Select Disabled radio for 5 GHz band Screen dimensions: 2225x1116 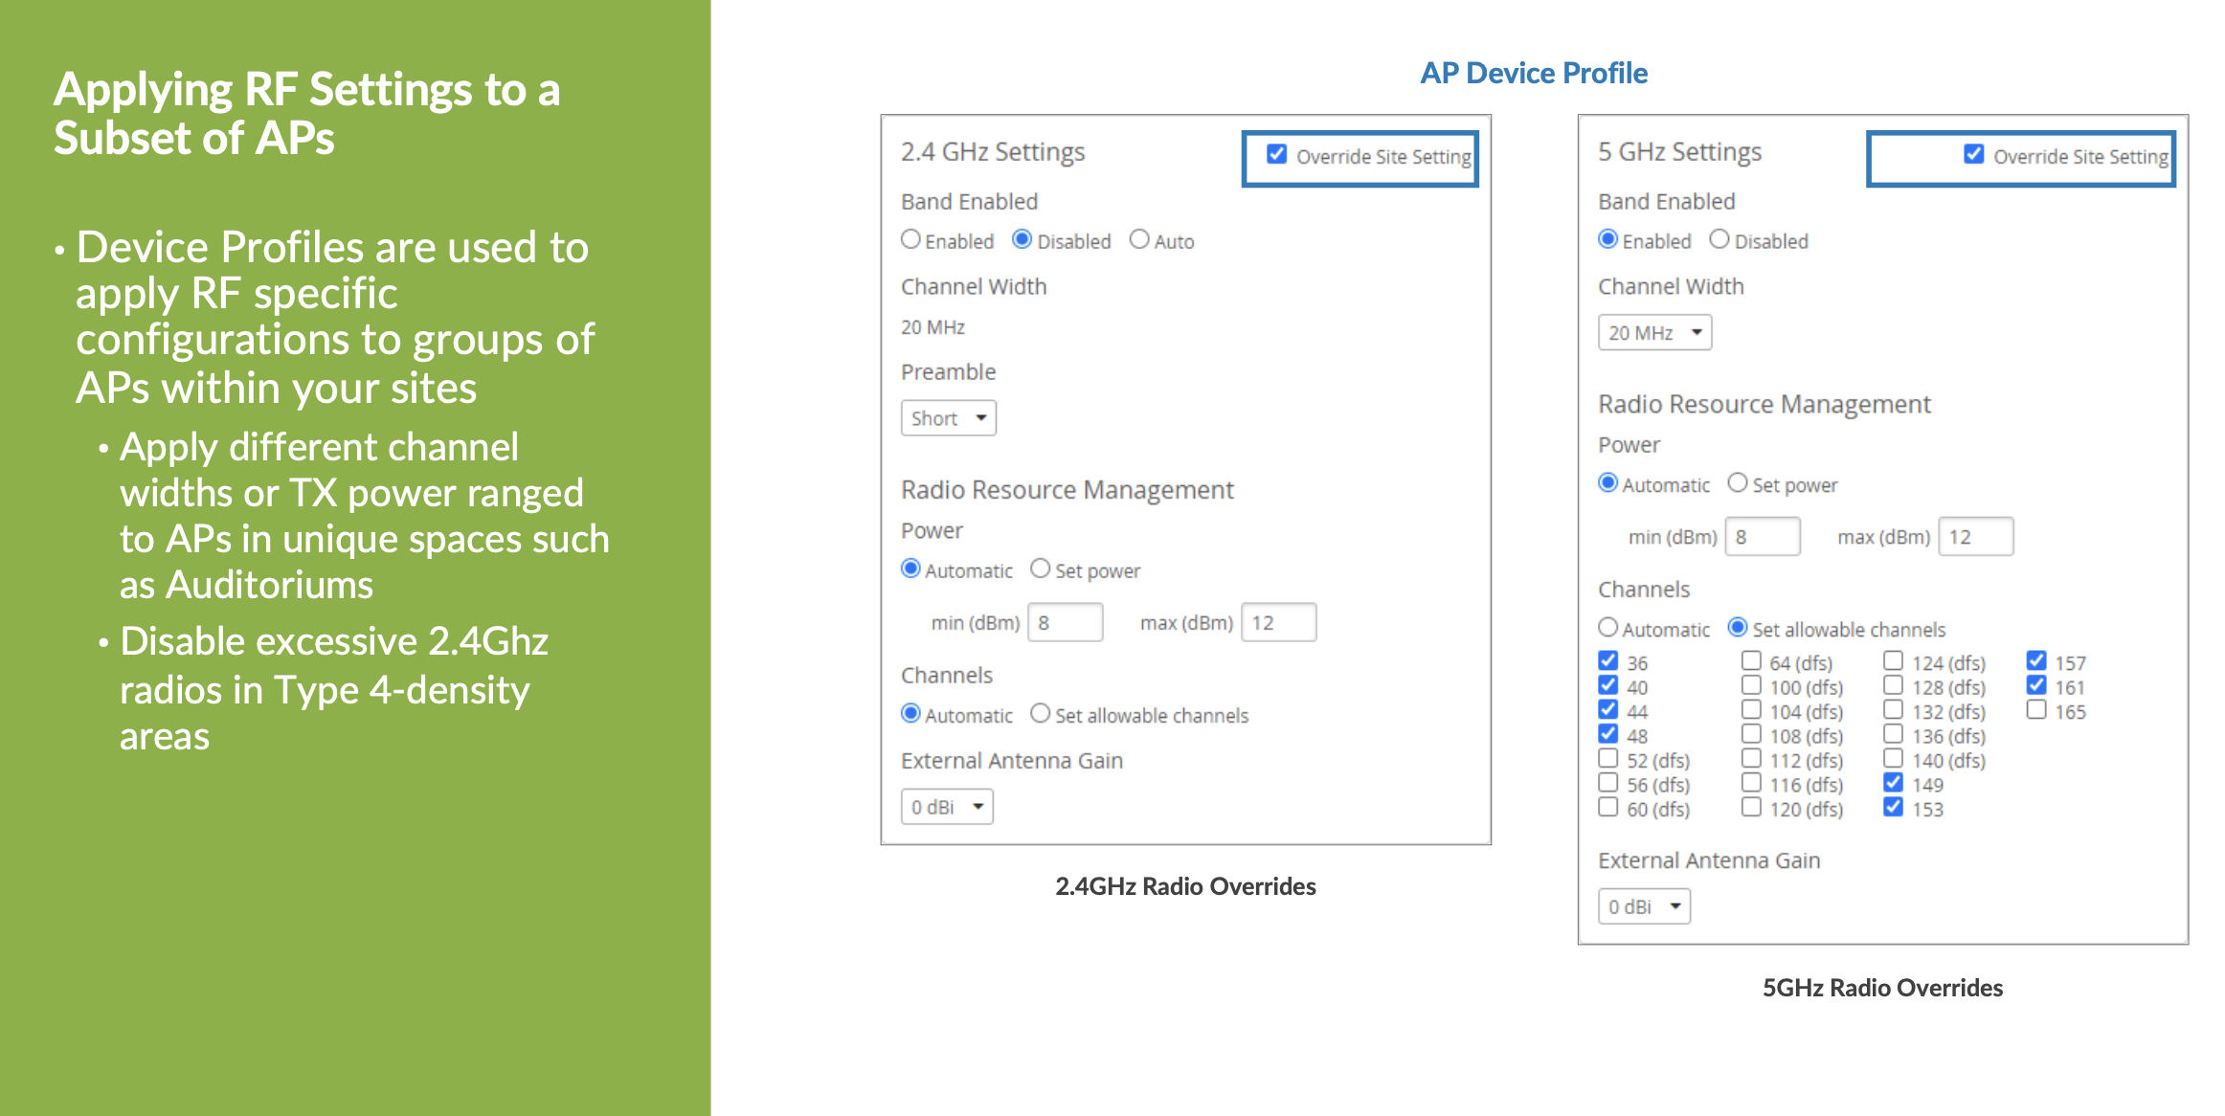(1719, 239)
